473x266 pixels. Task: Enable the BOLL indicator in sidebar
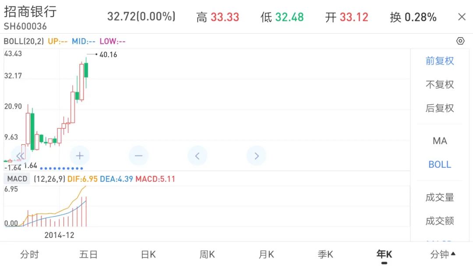click(x=440, y=164)
